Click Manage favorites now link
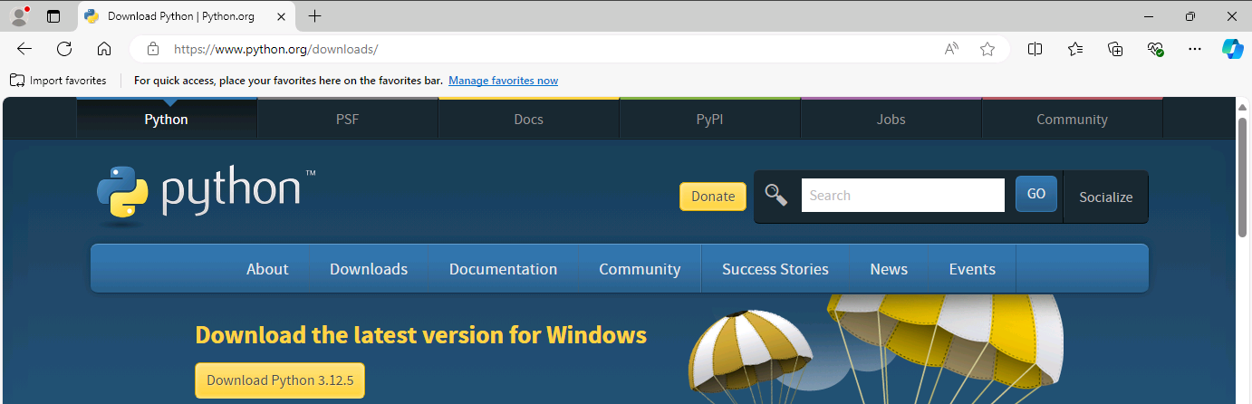The height and width of the screenshot is (404, 1252). (x=503, y=81)
